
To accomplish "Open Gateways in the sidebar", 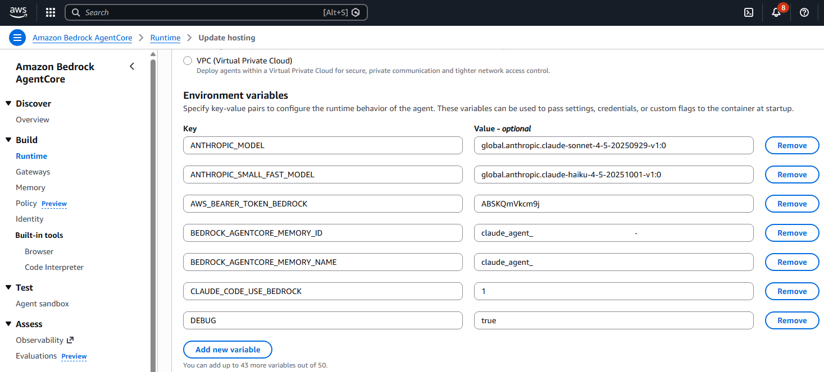I will coord(33,172).
